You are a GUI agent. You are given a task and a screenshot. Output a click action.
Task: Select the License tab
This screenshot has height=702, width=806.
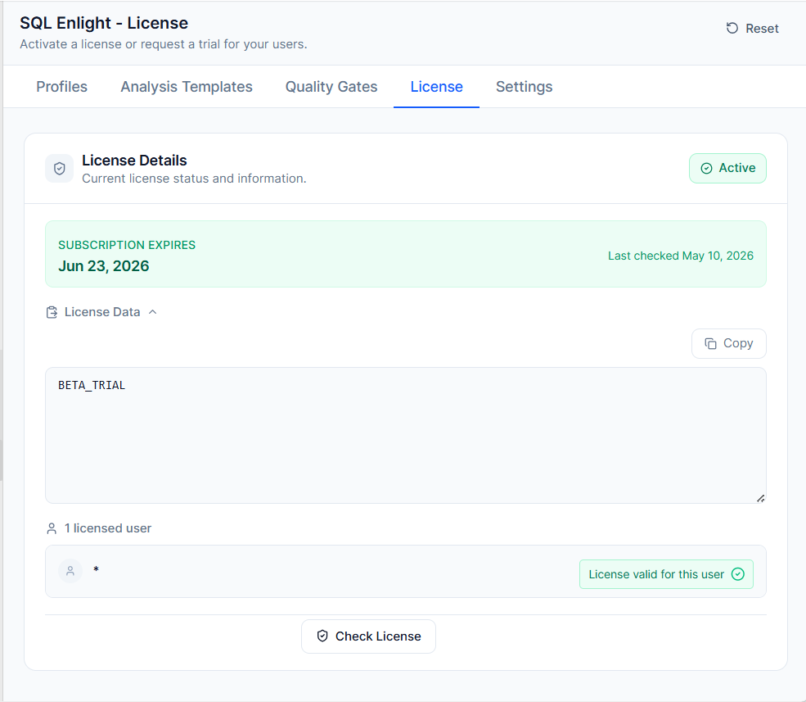[x=436, y=87]
